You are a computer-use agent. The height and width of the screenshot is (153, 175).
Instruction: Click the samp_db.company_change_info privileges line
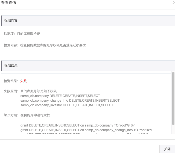[x=70, y=101]
